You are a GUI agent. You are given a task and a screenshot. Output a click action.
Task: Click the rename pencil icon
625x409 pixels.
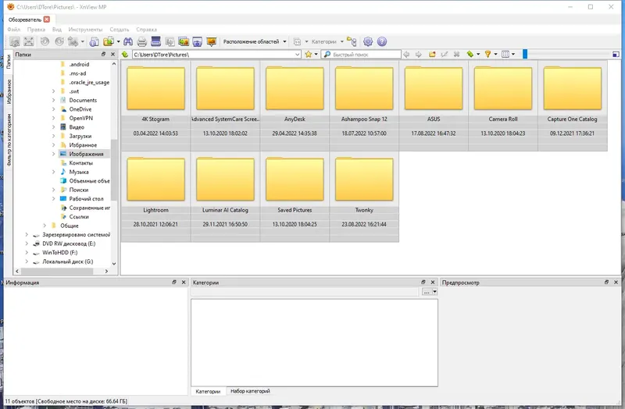(445, 54)
